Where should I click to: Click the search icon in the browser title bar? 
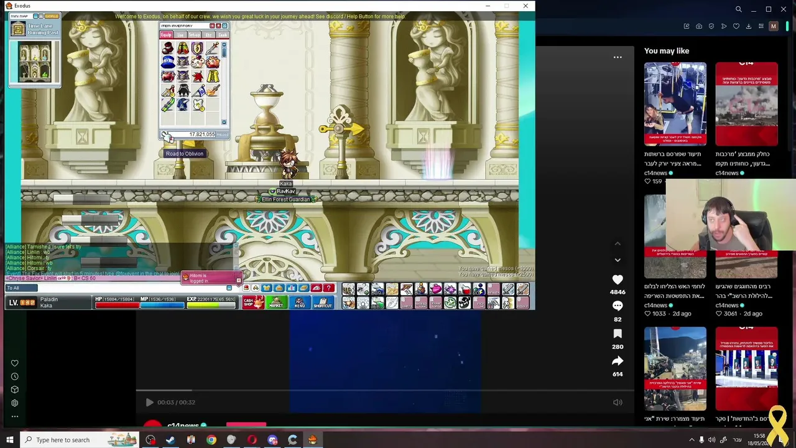click(739, 9)
